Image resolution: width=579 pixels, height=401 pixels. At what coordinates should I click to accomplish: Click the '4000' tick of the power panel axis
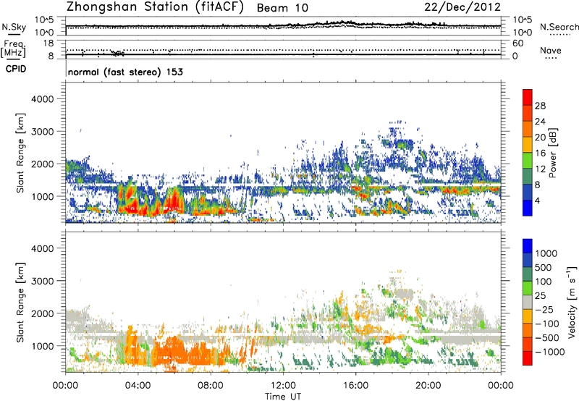(x=43, y=99)
